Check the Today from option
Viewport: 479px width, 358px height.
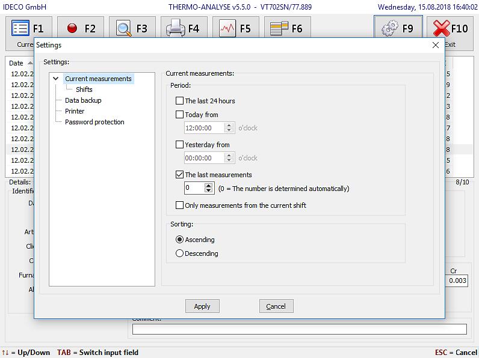[x=179, y=115]
